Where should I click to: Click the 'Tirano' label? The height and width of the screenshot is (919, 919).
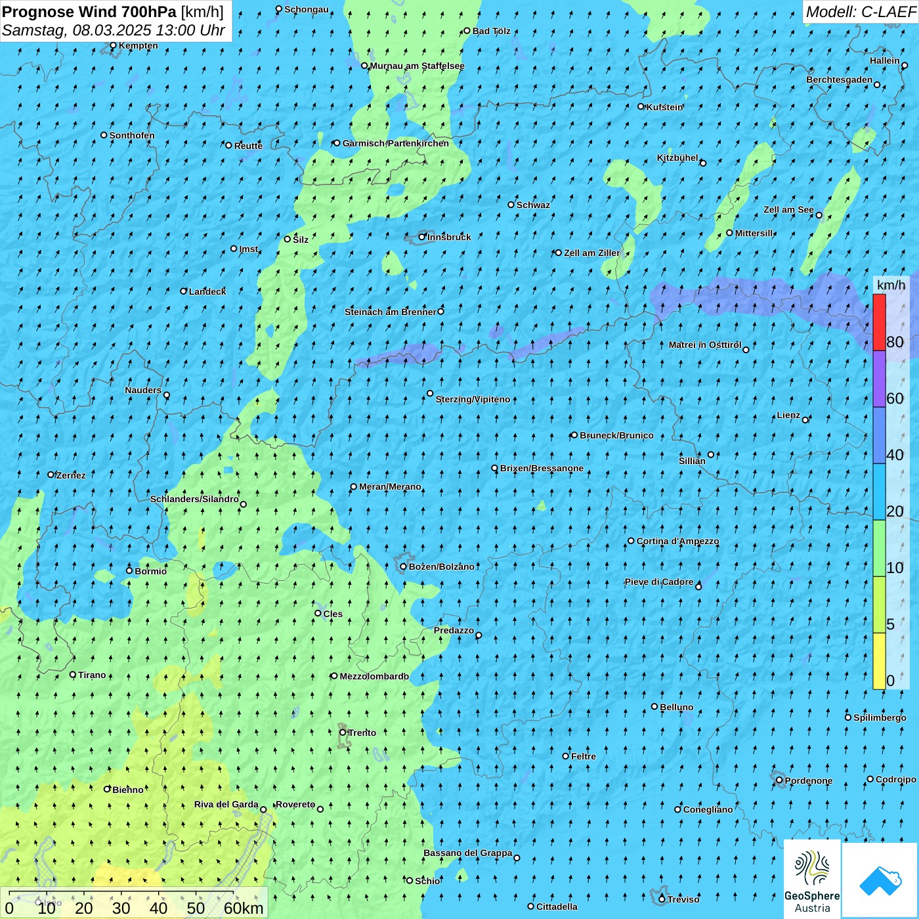(92, 675)
